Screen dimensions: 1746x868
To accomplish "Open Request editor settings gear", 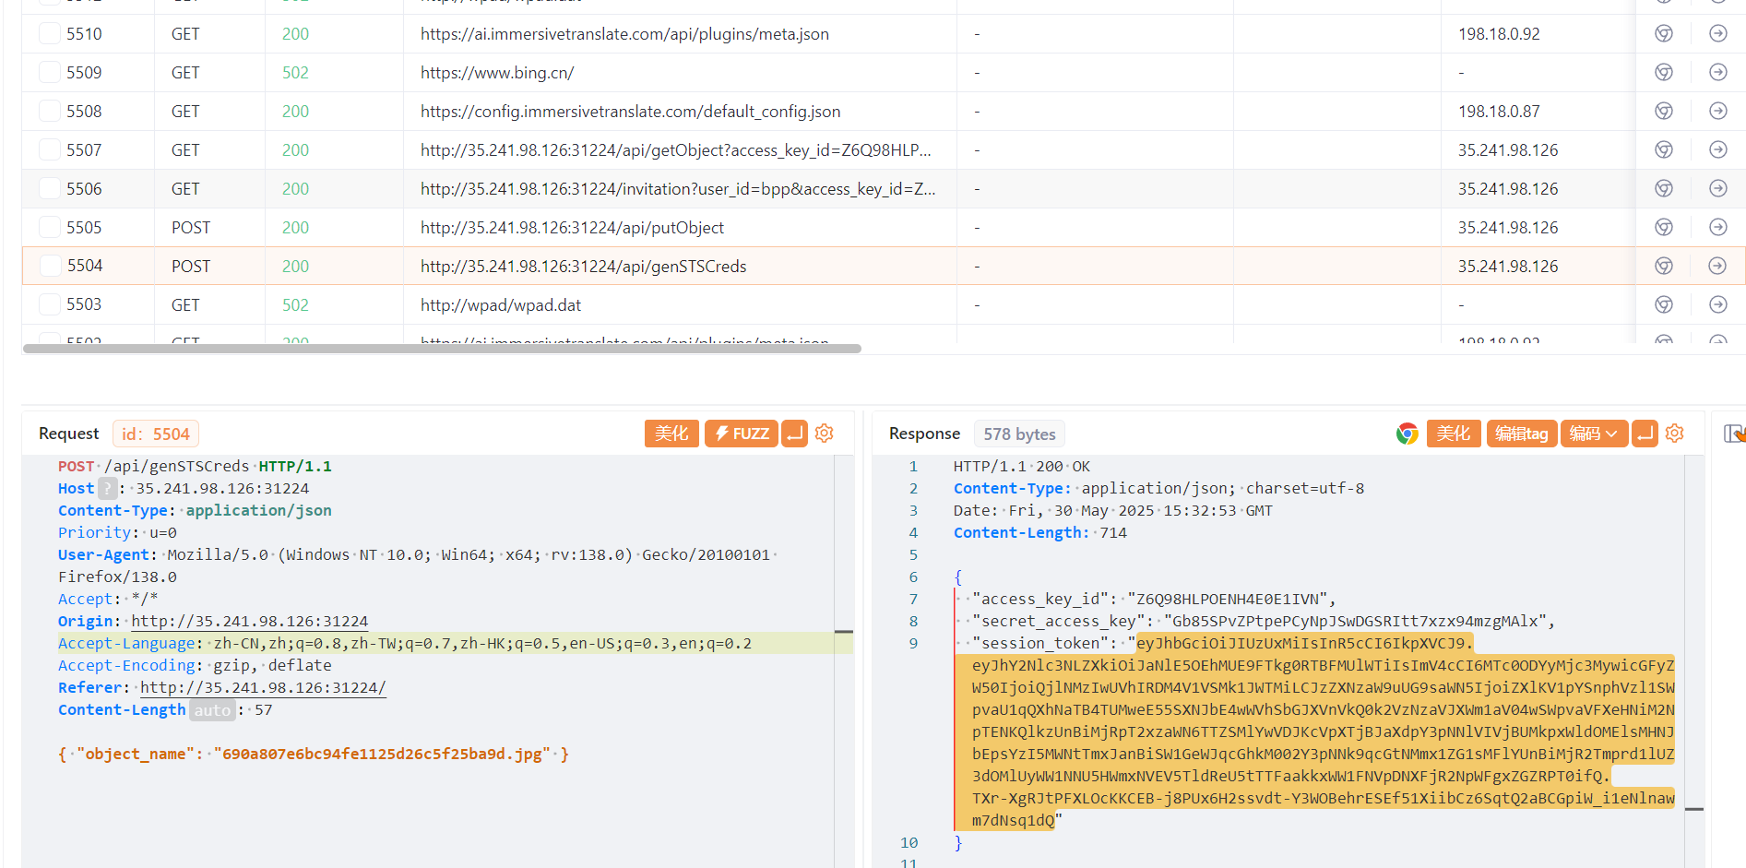I will click(x=825, y=434).
